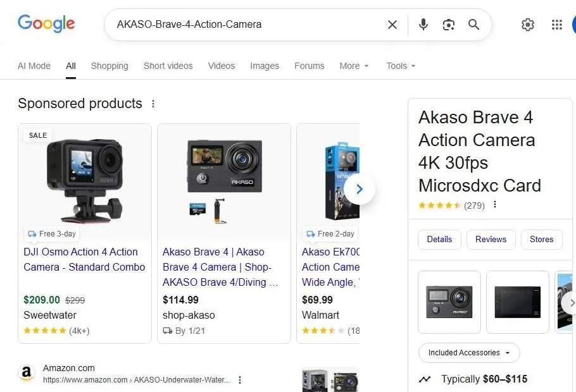The image size is (576, 392).
Task: Click the 279 reviews star rating
Action: pyautogui.click(x=452, y=205)
